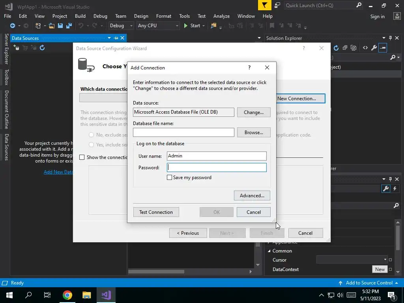Click Add Connection help question mark

[x=249, y=67]
